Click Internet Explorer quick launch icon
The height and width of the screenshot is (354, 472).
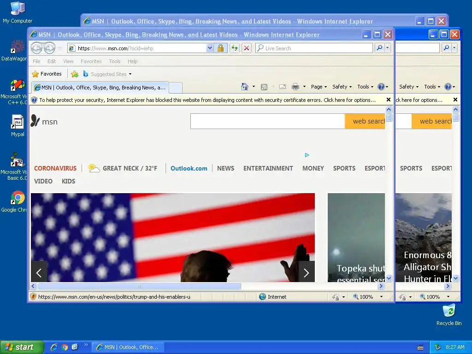click(54, 347)
